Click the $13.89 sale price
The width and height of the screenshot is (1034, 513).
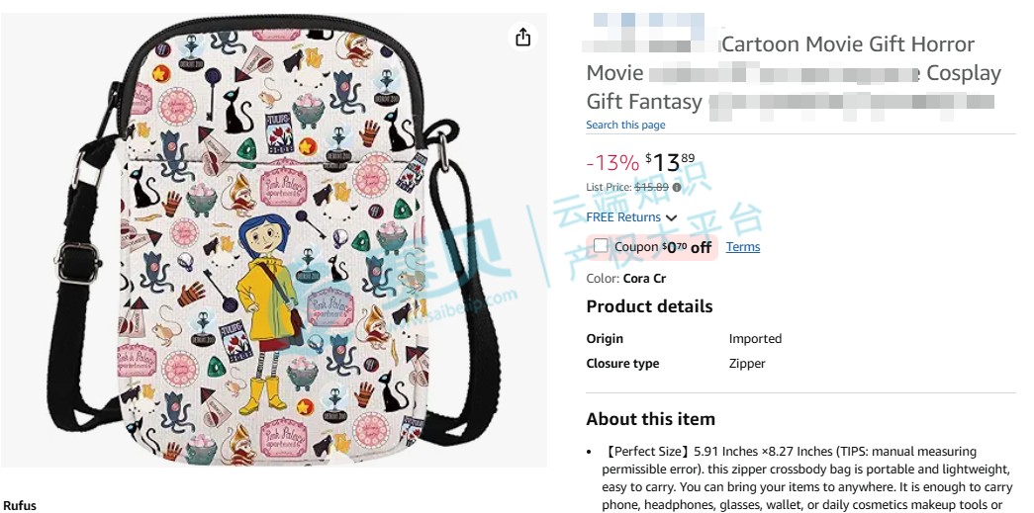[669, 162]
